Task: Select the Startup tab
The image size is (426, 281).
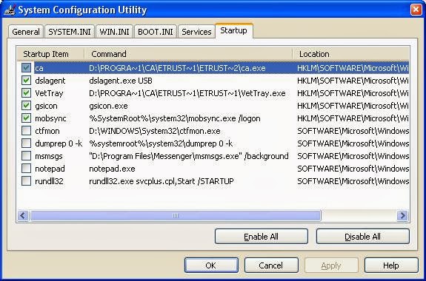Action: coord(233,30)
